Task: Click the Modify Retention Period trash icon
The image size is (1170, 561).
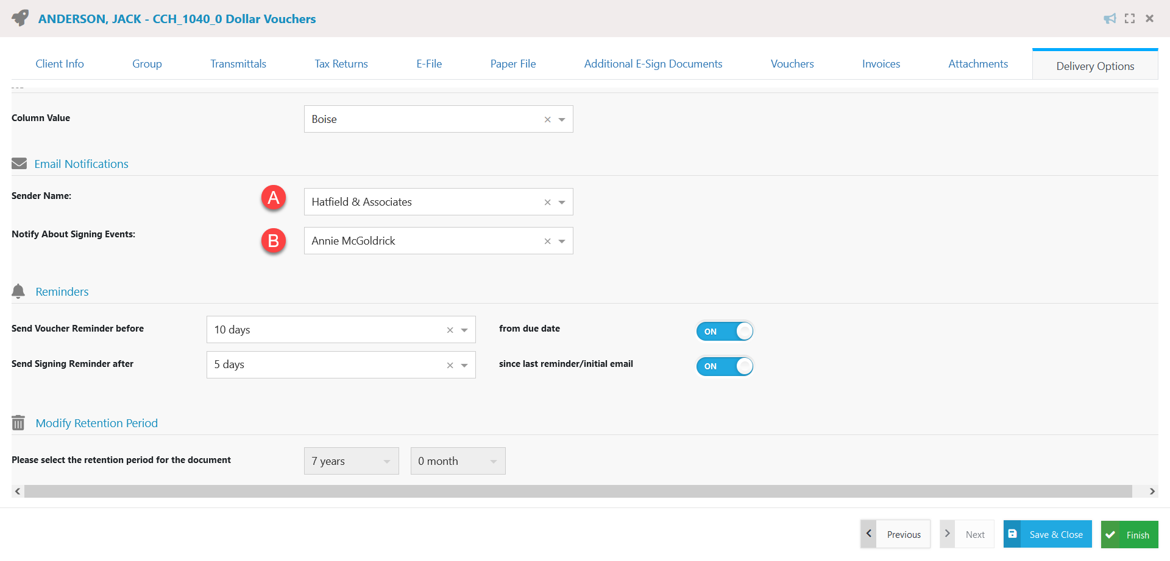Action: coord(18,422)
